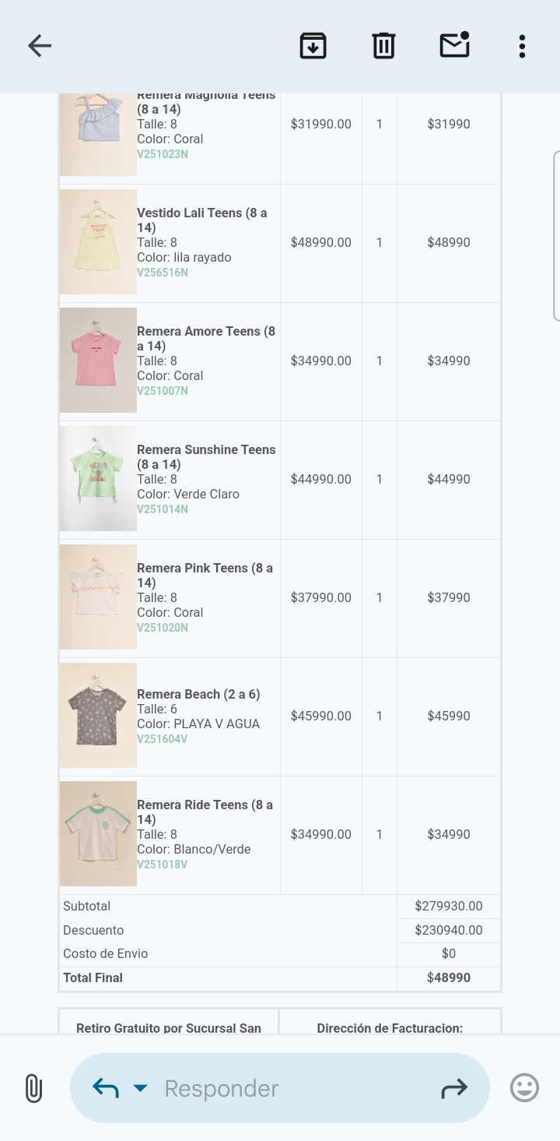This screenshot has height=1141, width=560.
Task: Tap the forward arrow icon
Action: 454,1088
